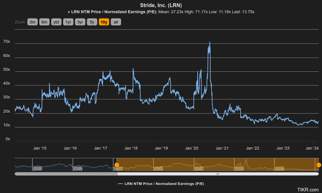
Task: Grab the left orange range handle
Action: click(117, 165)
